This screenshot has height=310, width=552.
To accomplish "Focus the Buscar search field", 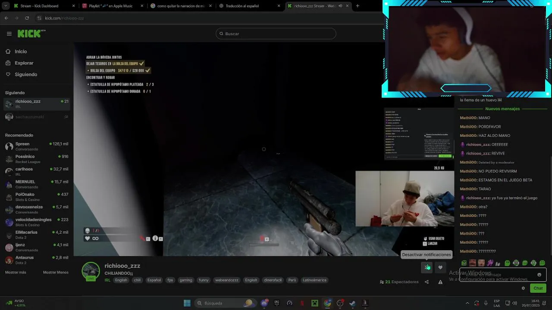I will pos(276,34).
